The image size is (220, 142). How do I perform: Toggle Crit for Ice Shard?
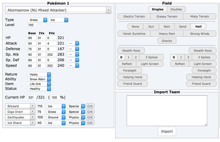tap(90, 123)
